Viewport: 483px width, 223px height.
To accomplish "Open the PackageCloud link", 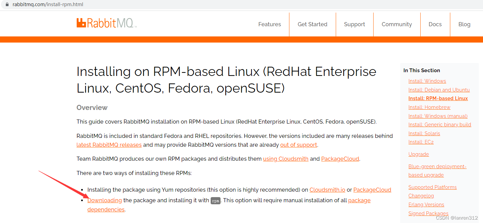I will point(340,159).
